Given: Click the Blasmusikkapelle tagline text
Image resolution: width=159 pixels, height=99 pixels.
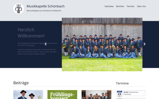Looking at the screenshot, I should [x=44, y=11].
